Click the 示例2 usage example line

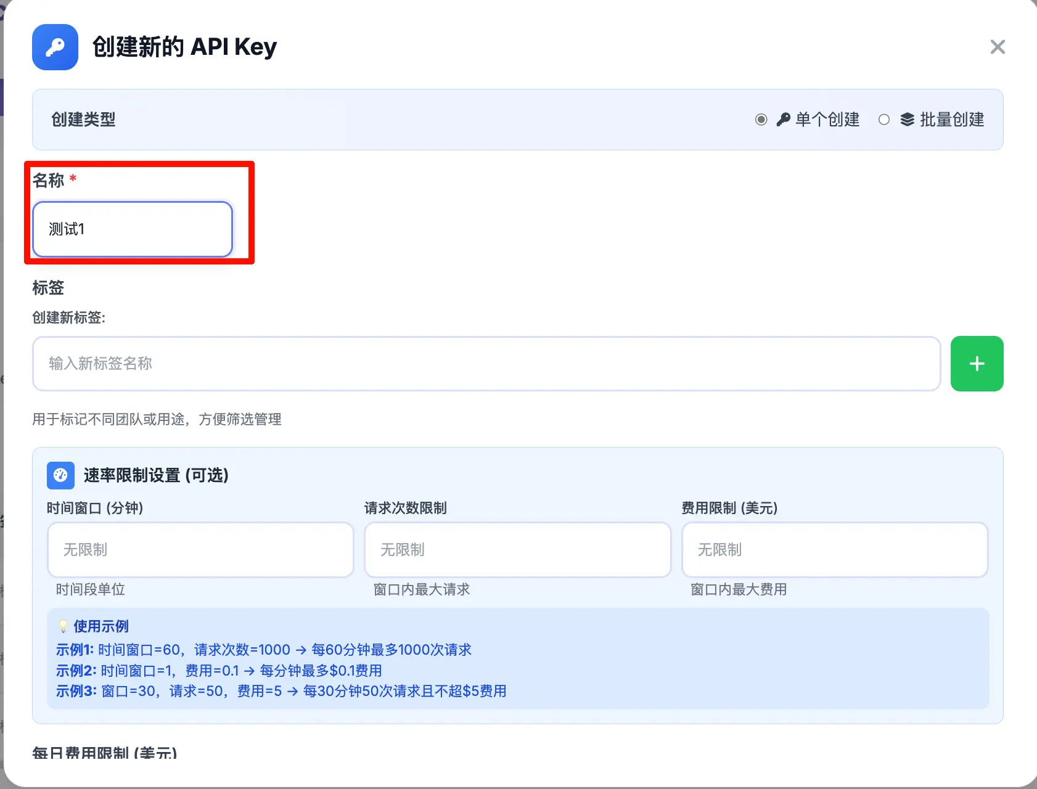[x=219, y=671]
